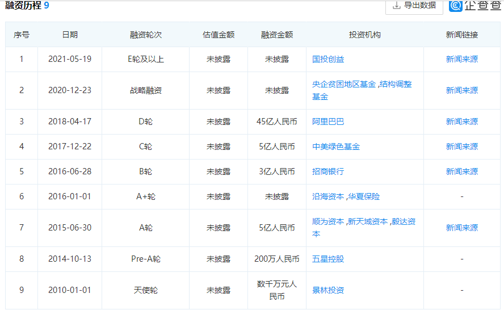Click the 战略融资 round cell

pyautogui.click(x=146, y=90)
